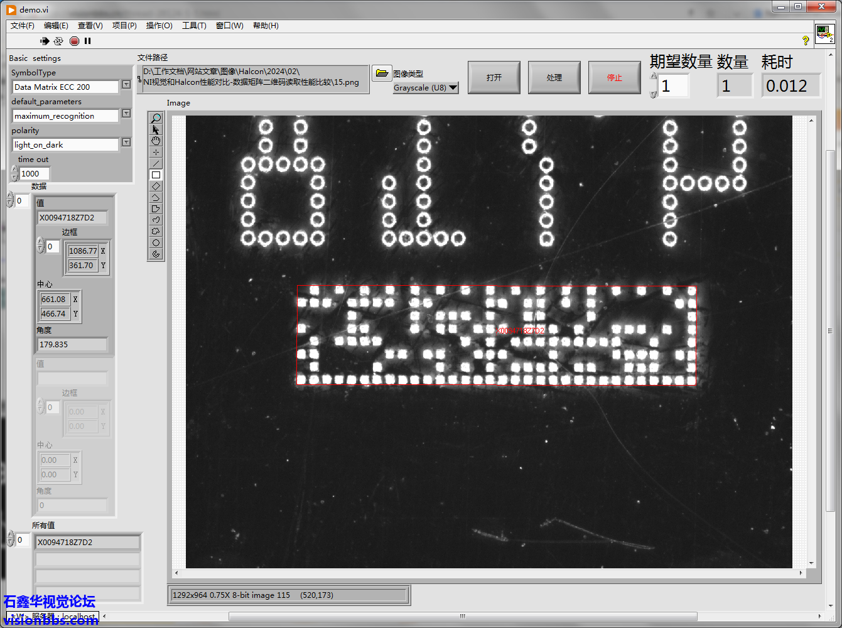Open the 文件(F) menu
The height and width of the screenshot is (628, 842).
pyautogui.click(x=23, y=26)
